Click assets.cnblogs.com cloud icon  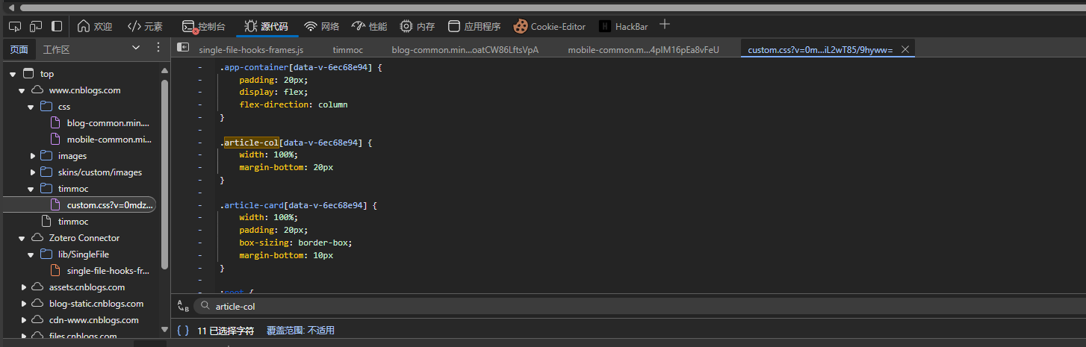(x=37, y=287)
